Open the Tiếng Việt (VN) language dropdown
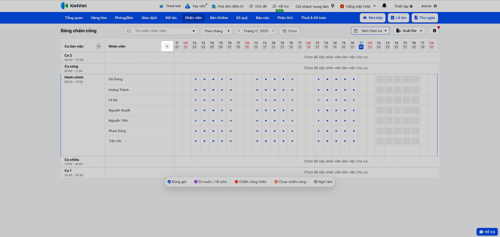 (x=358, y=6)
